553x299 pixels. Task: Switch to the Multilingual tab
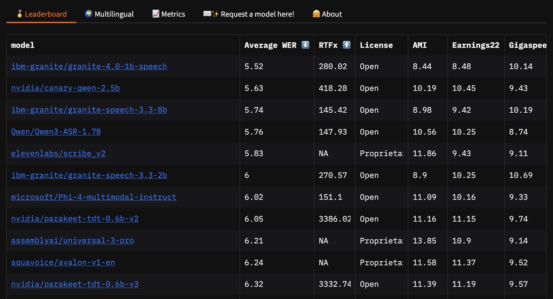(x=109, y=14)
